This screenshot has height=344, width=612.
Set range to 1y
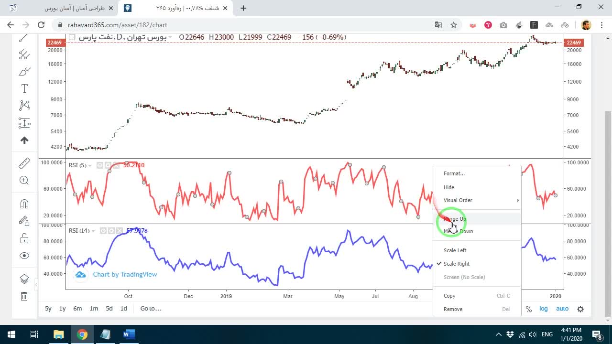click(62, 309)
